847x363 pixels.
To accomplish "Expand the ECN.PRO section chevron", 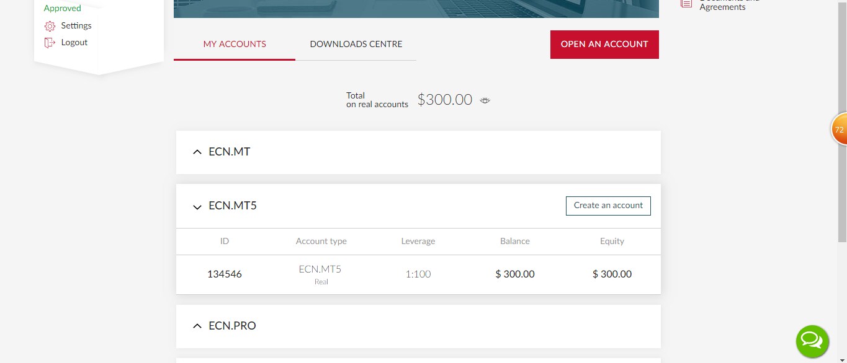I will point(197,326).
